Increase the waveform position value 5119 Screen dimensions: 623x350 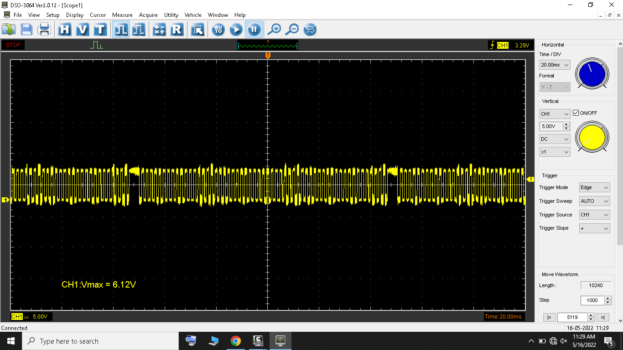pos(591,315)
